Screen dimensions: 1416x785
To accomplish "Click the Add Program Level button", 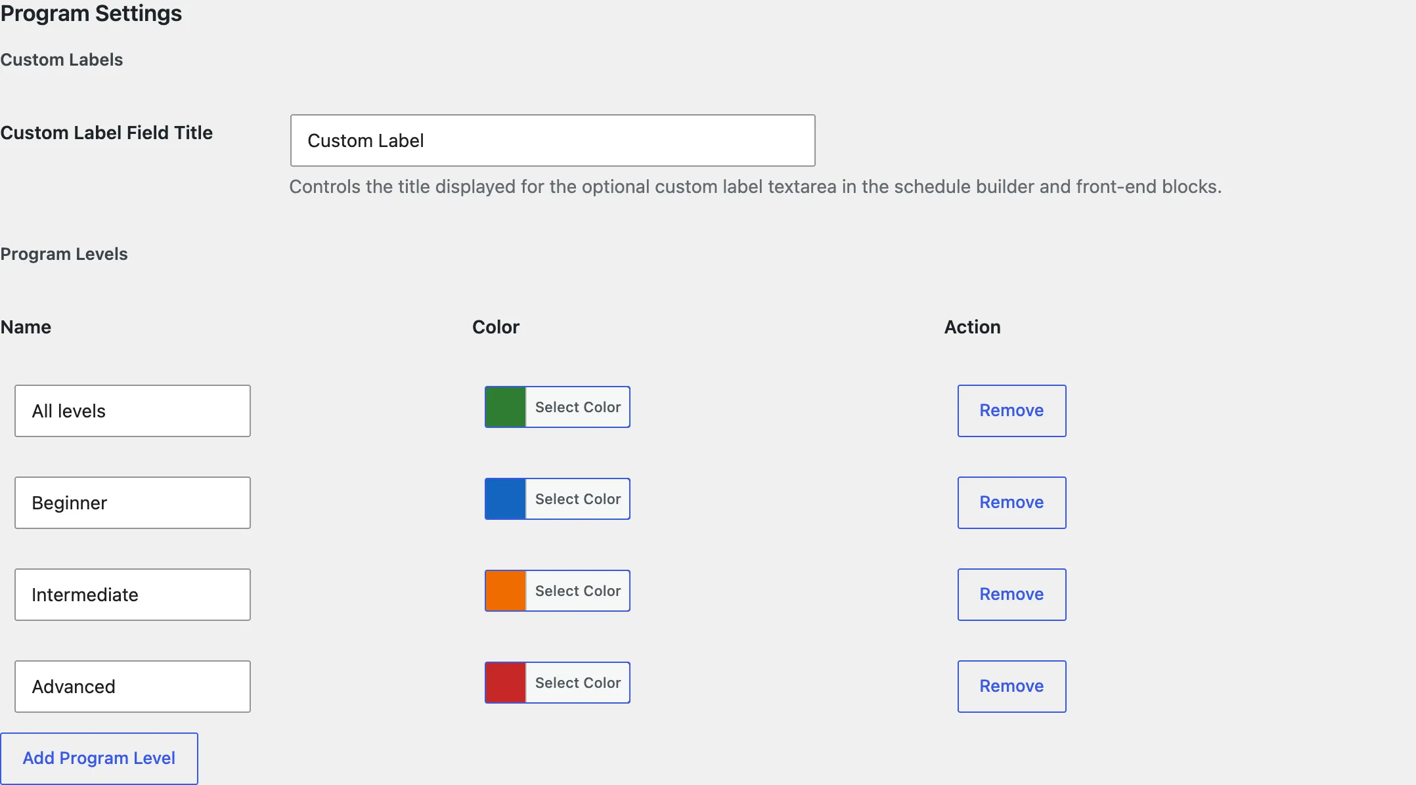I will pyautogui.click(x=99, y=758).
